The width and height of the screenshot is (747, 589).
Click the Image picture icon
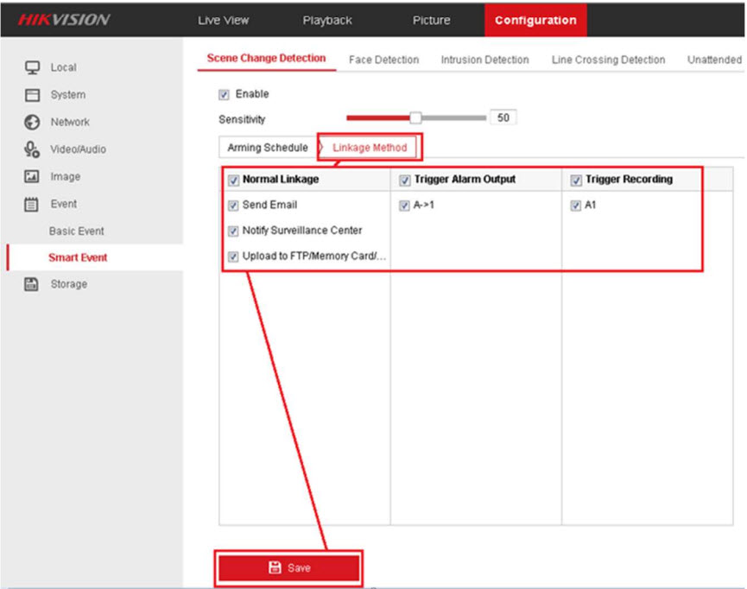(x=32, y=177)
